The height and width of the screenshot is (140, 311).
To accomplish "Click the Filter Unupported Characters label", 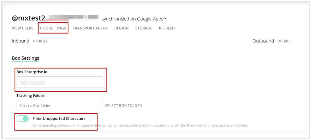I will 59,119.
